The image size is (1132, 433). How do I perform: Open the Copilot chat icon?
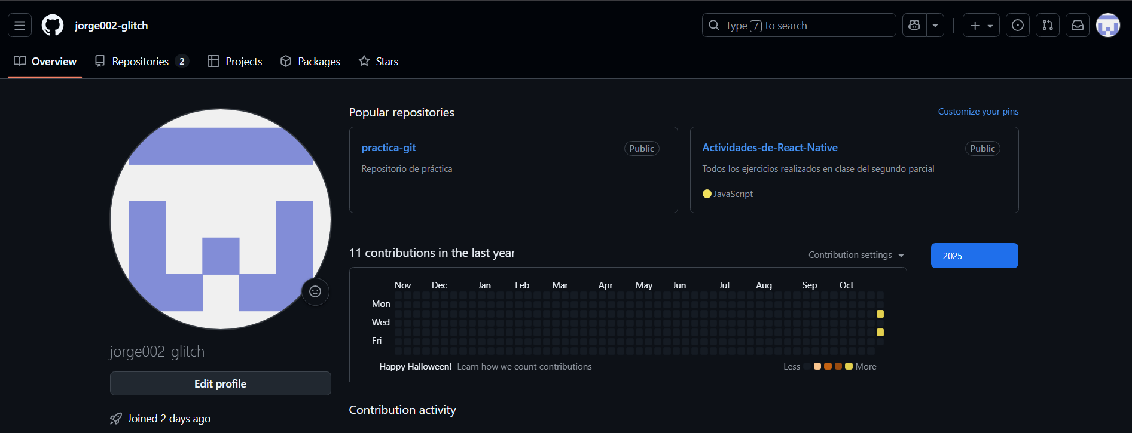pyautogui.click(x=914, y=26)
